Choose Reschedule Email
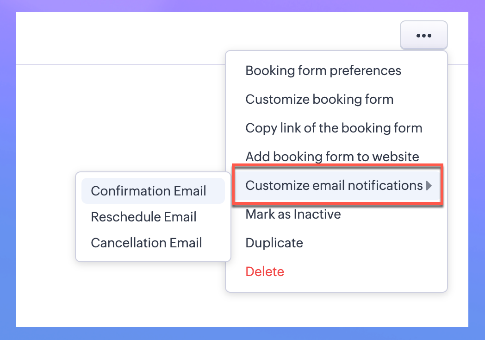Screen dimensions: 485x340 pyautogui.click(x=143, y=217)
